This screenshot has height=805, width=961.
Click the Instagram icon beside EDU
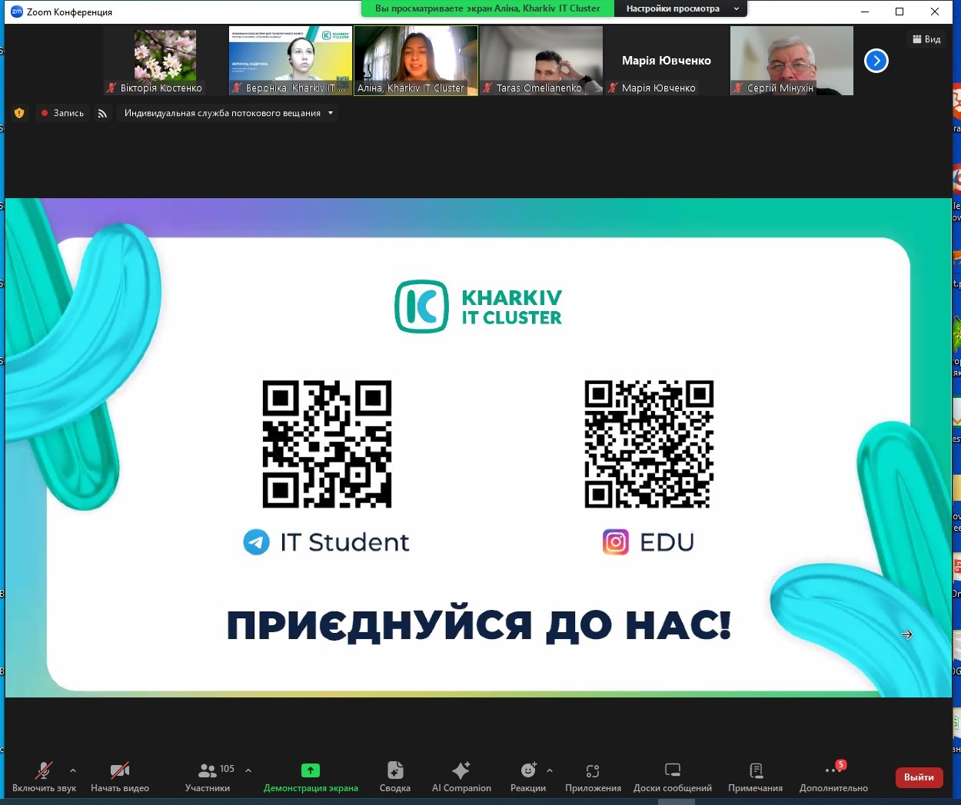[616, 542]
